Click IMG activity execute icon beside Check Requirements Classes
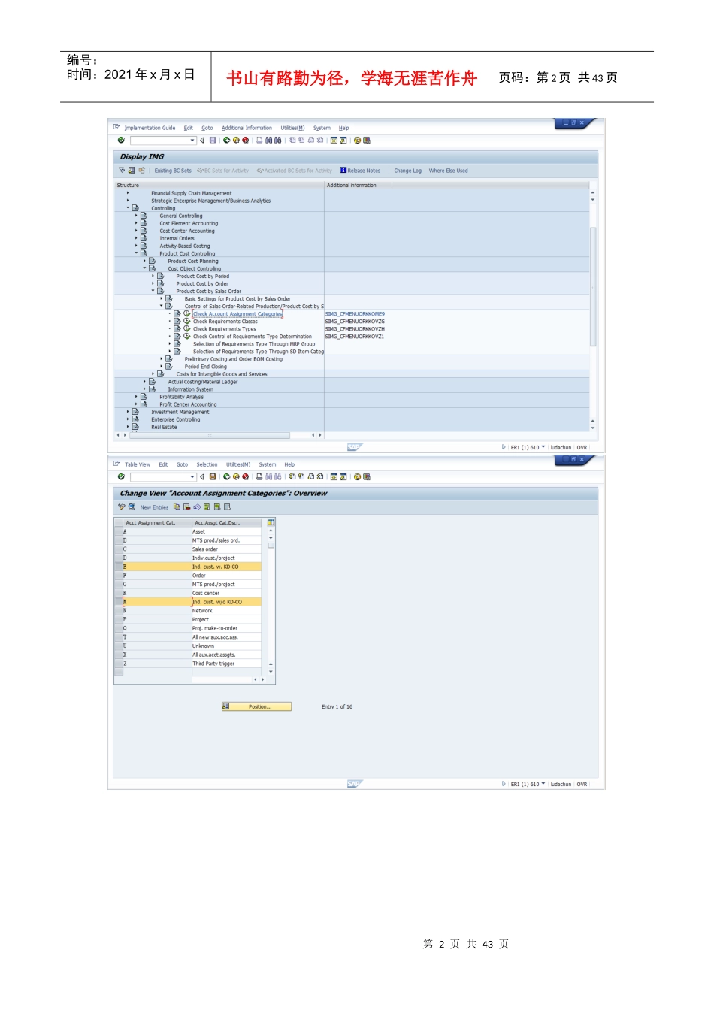This screenshot has width=714, height=1010. coord(186,322)
